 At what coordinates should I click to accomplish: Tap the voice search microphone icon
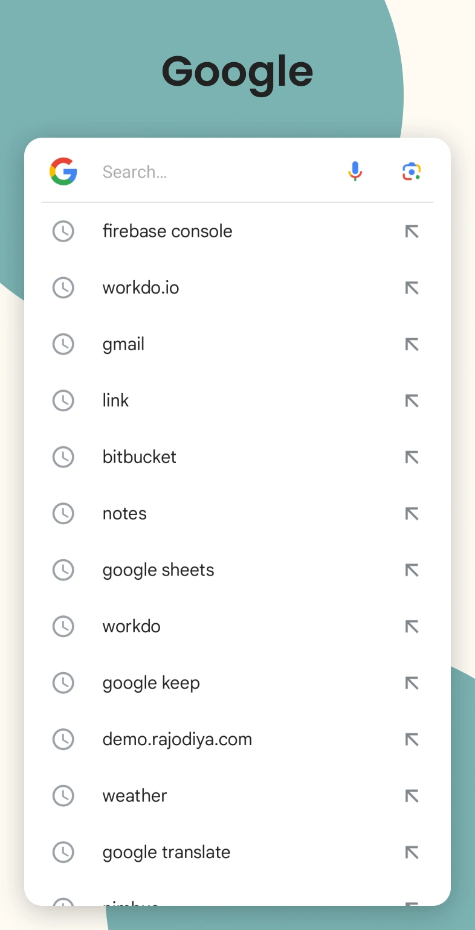(355, 172)
